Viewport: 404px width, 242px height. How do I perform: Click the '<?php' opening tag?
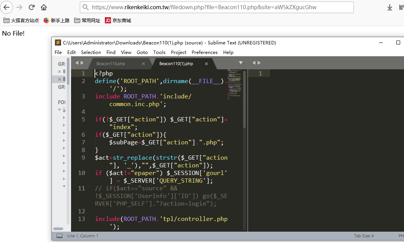click(x=104, y=74)
